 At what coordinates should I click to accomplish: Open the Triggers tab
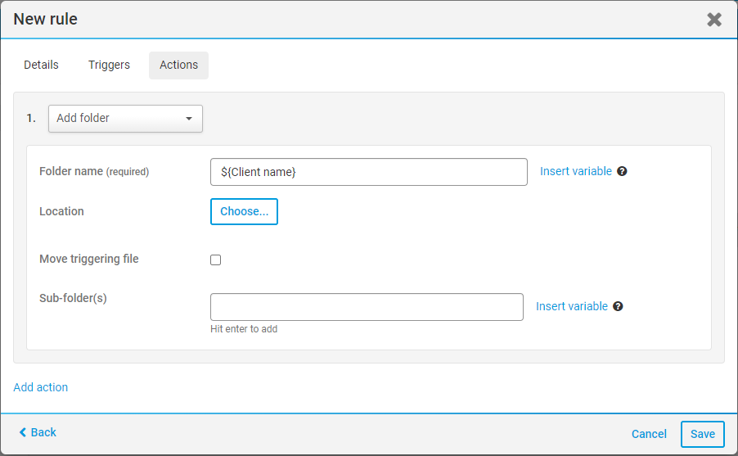(x=109, y=65)
